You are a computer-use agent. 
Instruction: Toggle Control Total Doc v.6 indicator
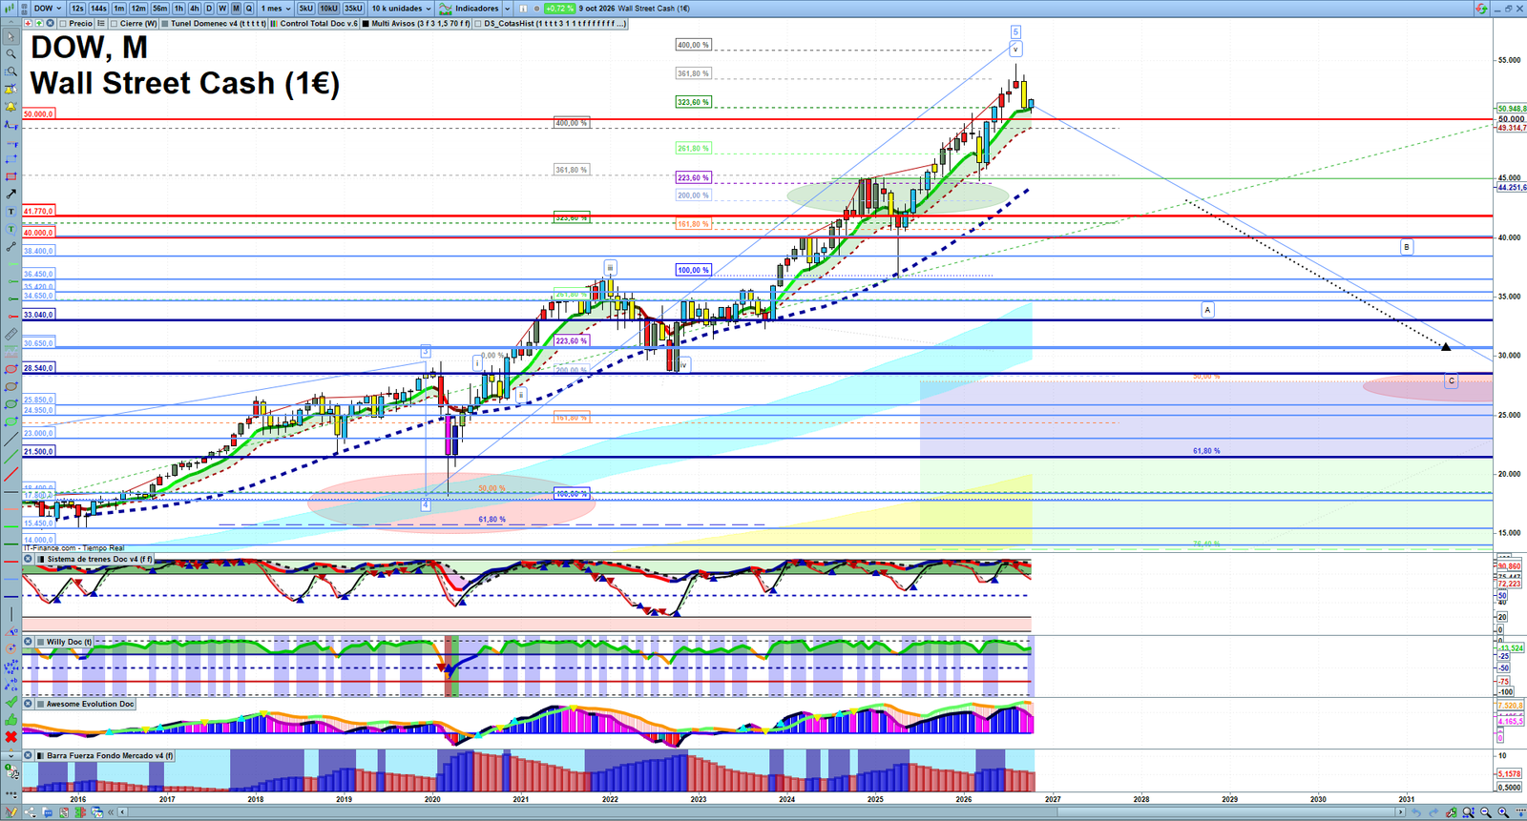(x=275, y=23)
